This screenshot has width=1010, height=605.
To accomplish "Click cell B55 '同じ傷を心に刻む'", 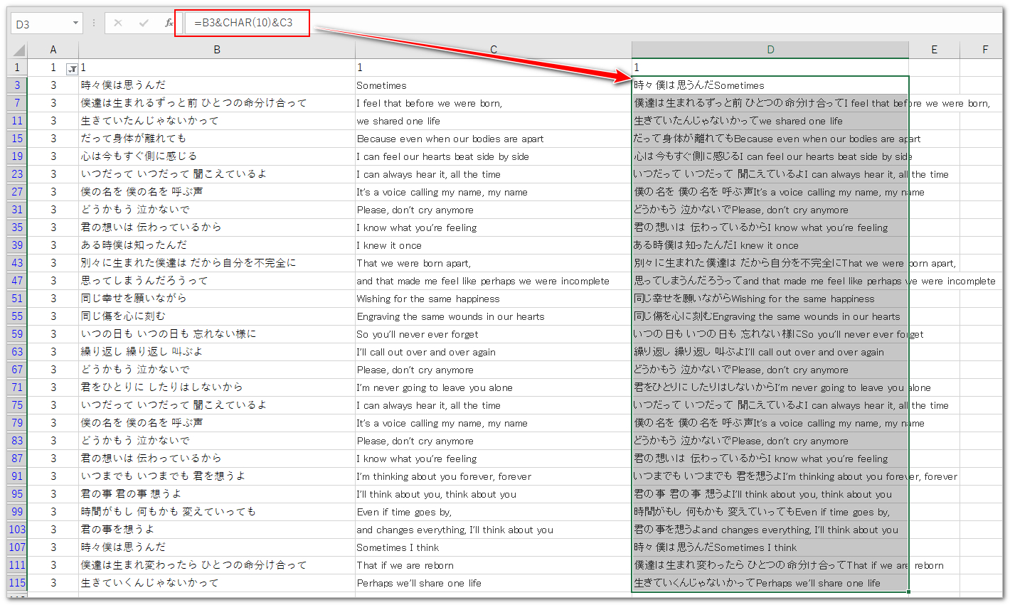I will coord(217,316).
